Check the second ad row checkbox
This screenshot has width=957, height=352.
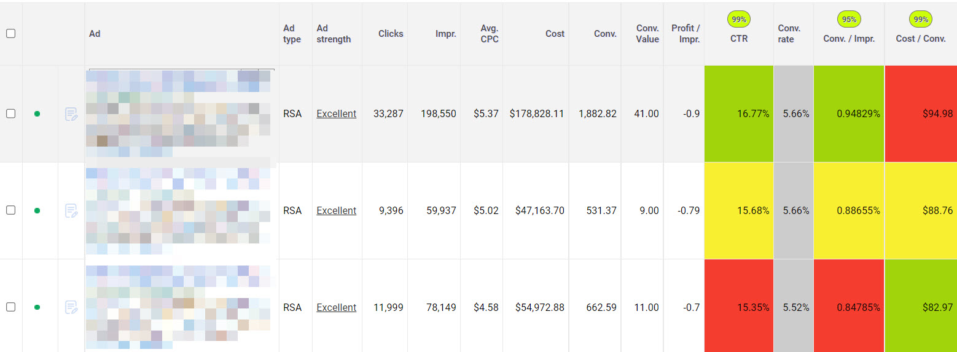(10, 210)
